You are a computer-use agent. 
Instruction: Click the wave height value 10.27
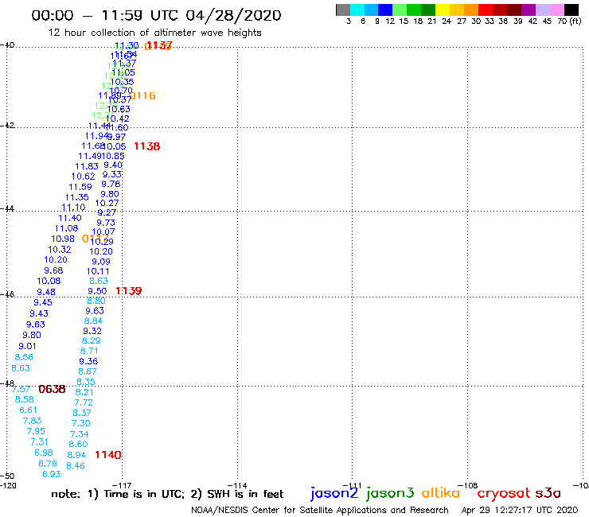(x=107, y=203)
